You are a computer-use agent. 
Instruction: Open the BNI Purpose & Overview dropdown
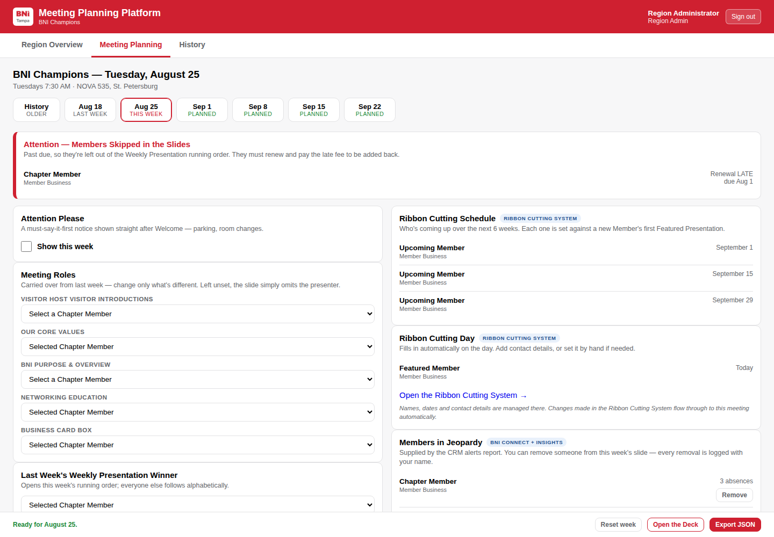click(x=198, y=380)
